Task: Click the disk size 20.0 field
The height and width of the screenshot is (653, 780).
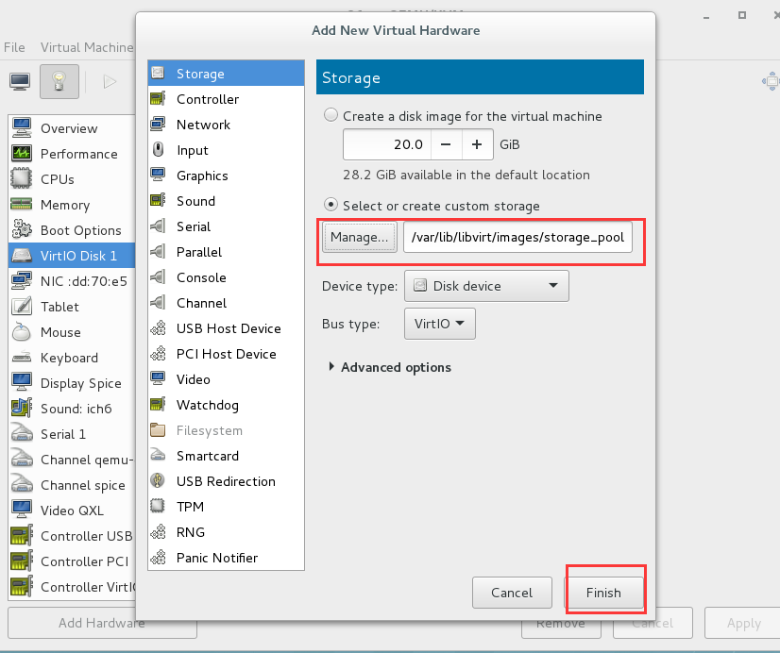Action: click(x=387, y=144)
